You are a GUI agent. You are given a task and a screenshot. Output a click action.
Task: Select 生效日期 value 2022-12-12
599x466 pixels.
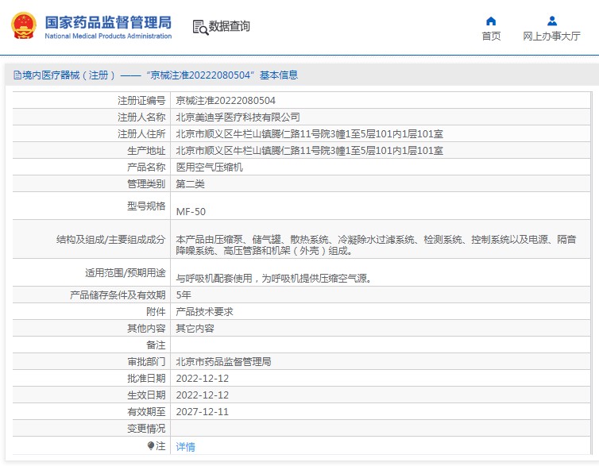point(202,395)
